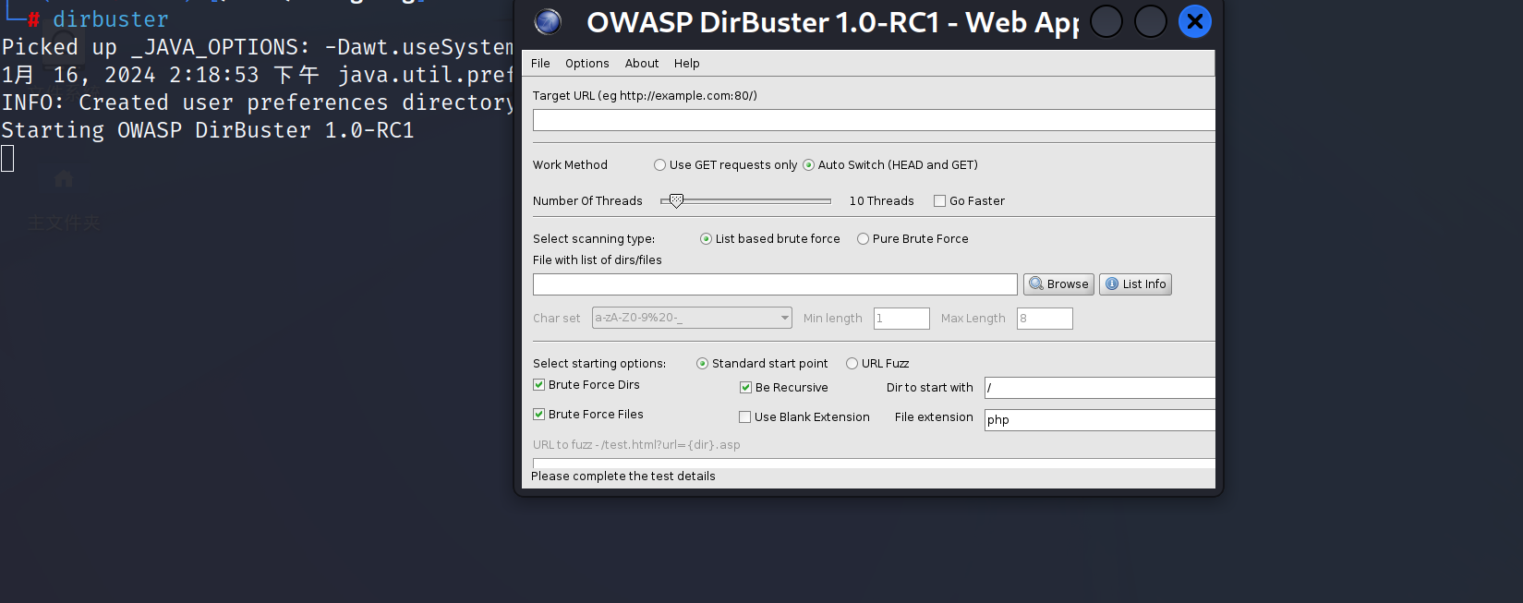
Task: Close the DirBuster window with blue X
Action: [1194, 21]
